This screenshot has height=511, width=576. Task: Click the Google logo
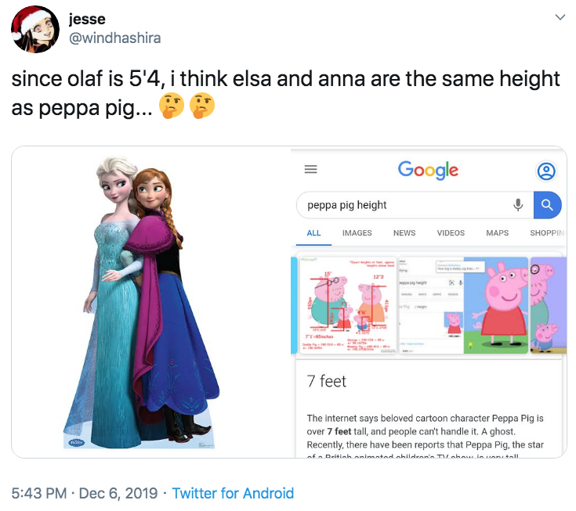click(x=428, y=170)
